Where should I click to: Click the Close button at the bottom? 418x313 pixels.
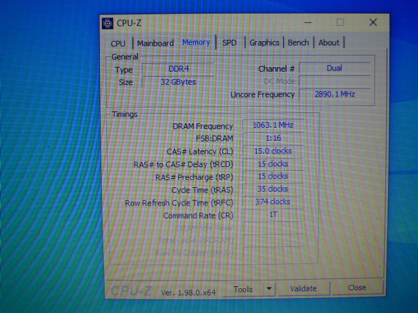tap(357, 288)
